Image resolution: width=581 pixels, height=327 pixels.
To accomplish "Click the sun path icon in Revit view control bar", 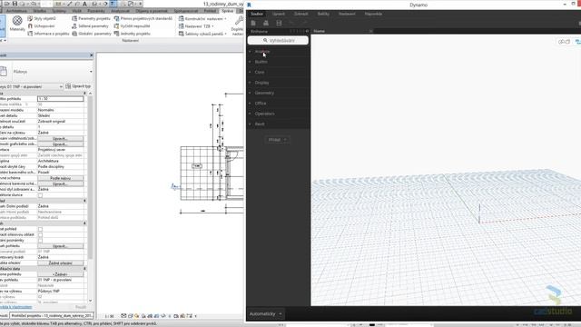I will 137,316.
